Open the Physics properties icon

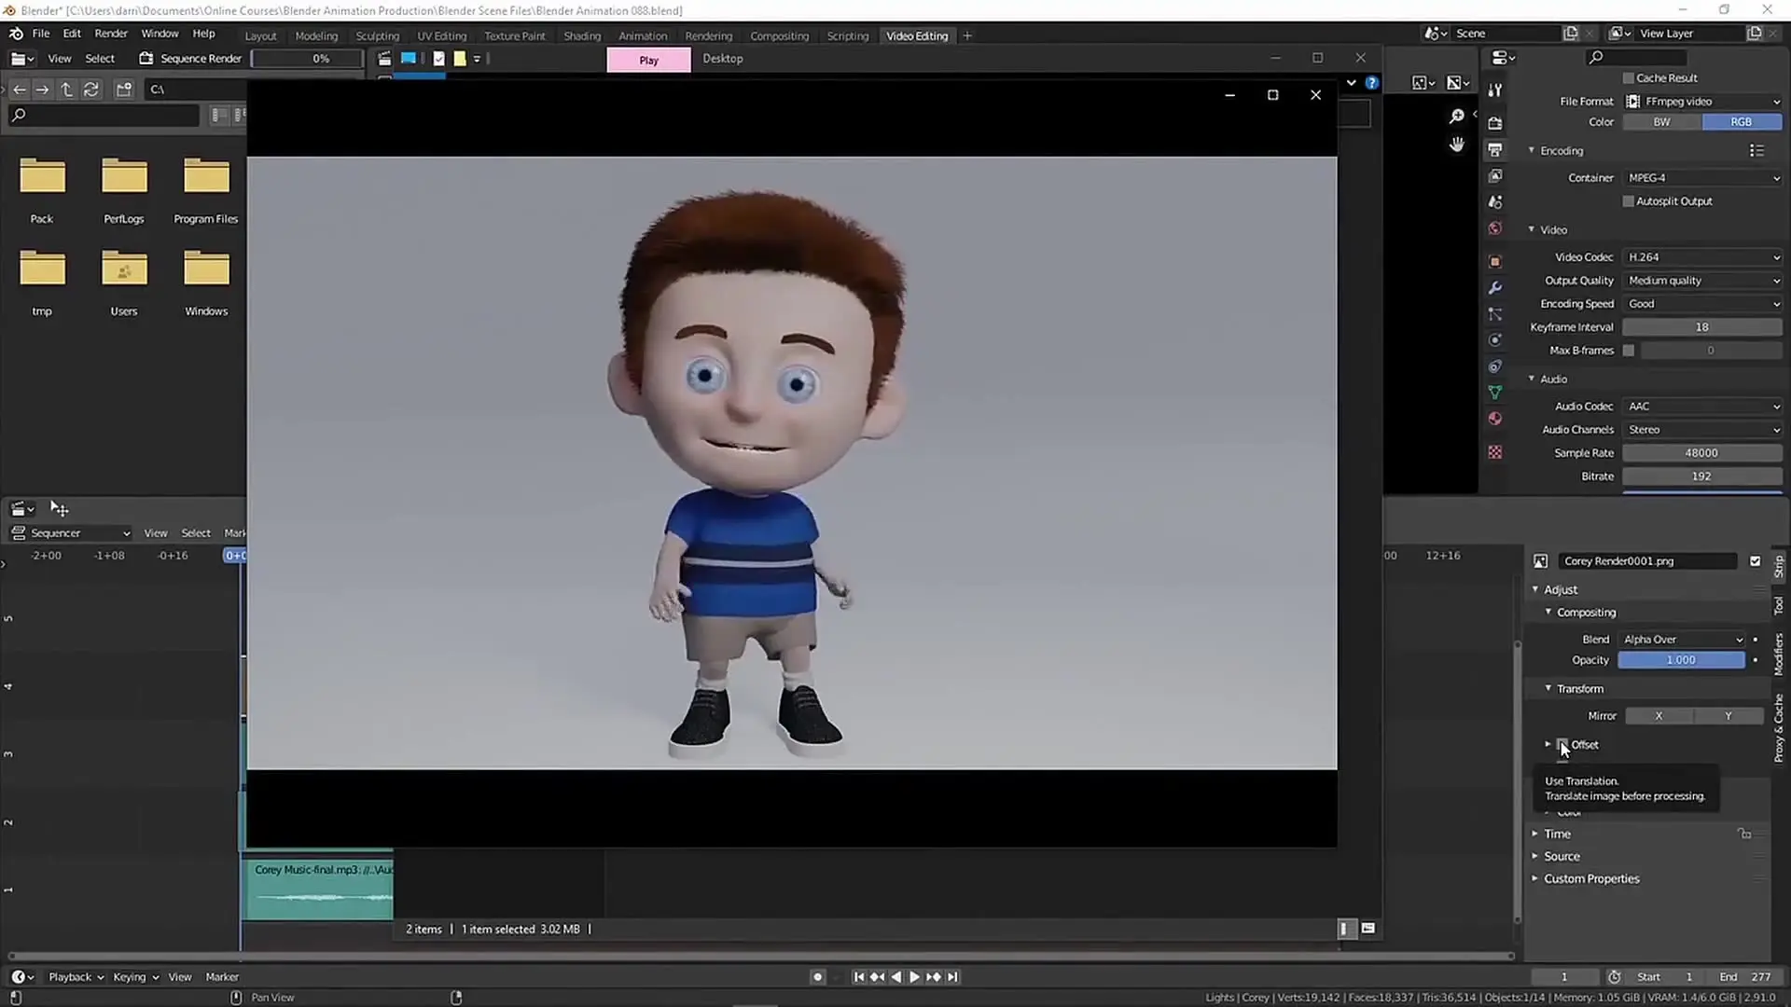1495,340
